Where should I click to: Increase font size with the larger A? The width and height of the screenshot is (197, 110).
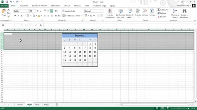pyautogui.click(x=38, y=11)
